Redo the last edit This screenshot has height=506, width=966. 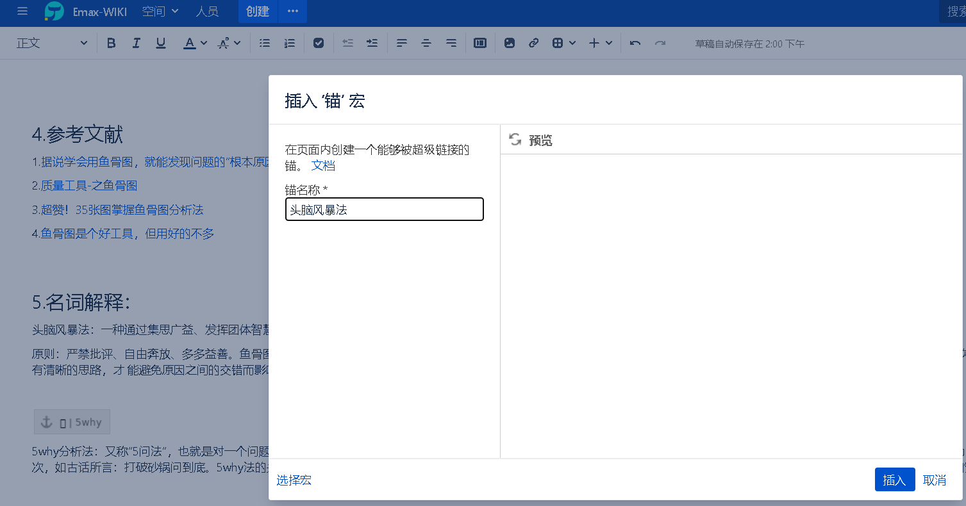(660, 43)
